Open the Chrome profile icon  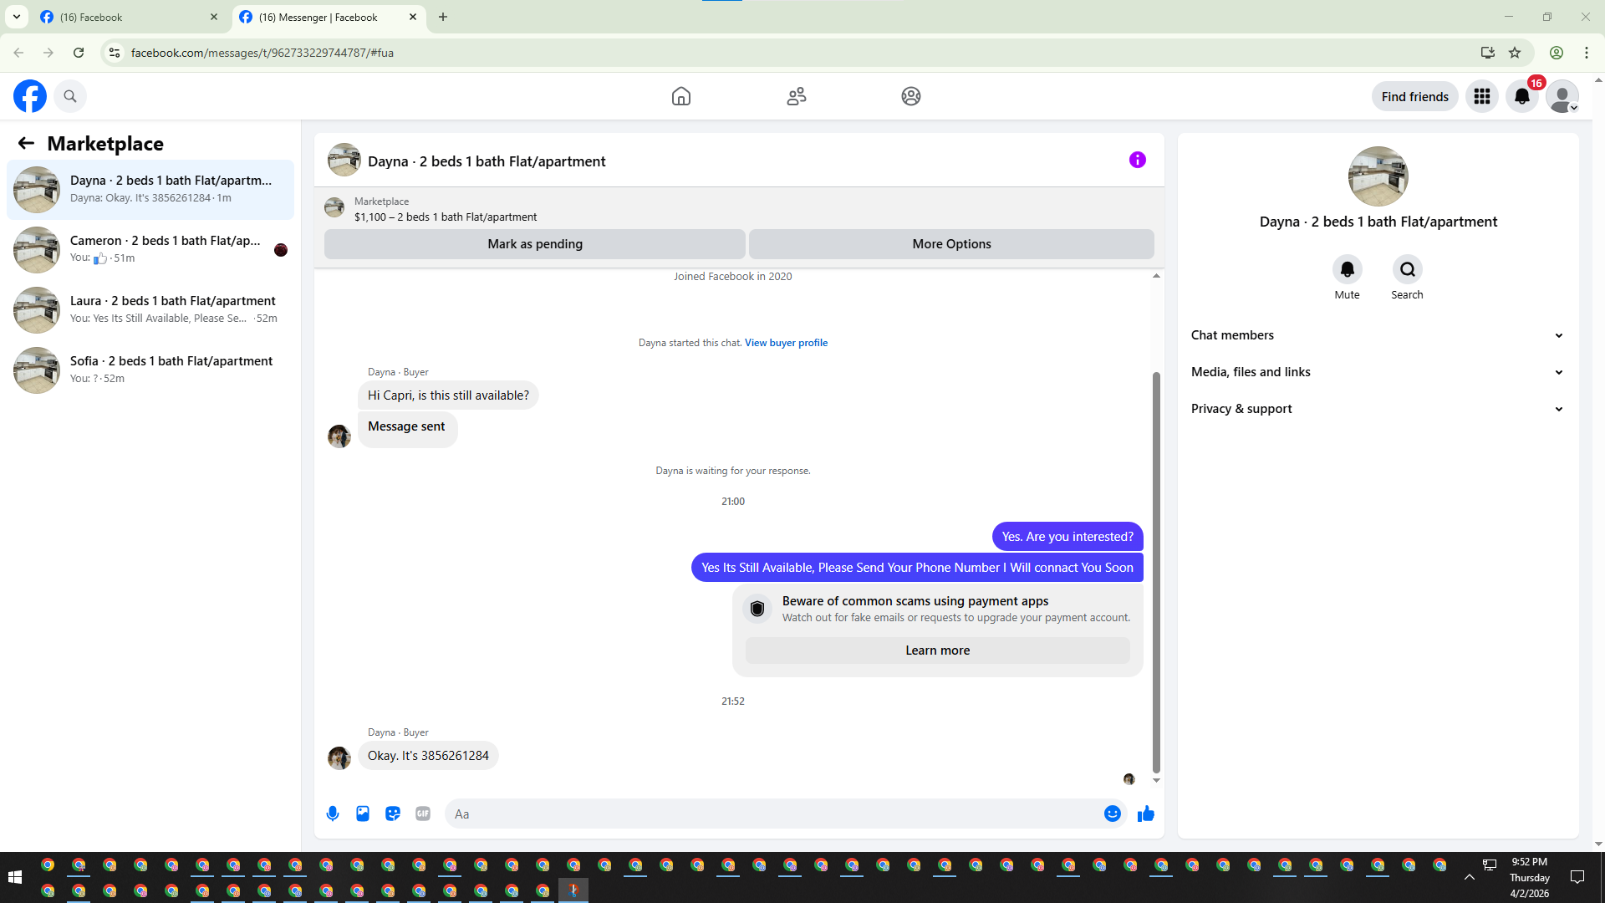1557,53
